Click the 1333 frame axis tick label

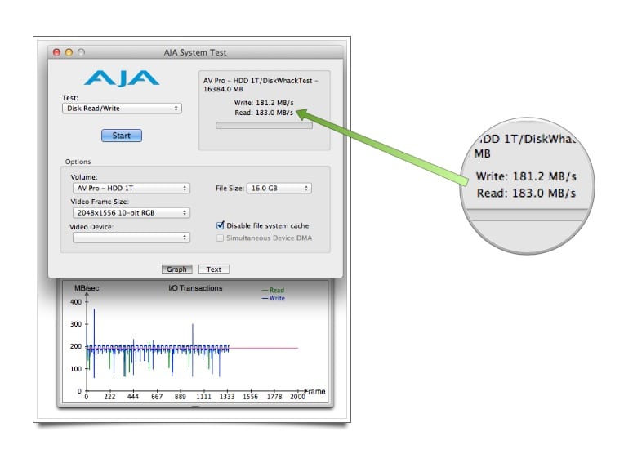point(227,397)
